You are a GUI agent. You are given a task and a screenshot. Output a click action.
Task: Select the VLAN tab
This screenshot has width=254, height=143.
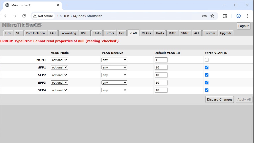click(x=133, y=33)
